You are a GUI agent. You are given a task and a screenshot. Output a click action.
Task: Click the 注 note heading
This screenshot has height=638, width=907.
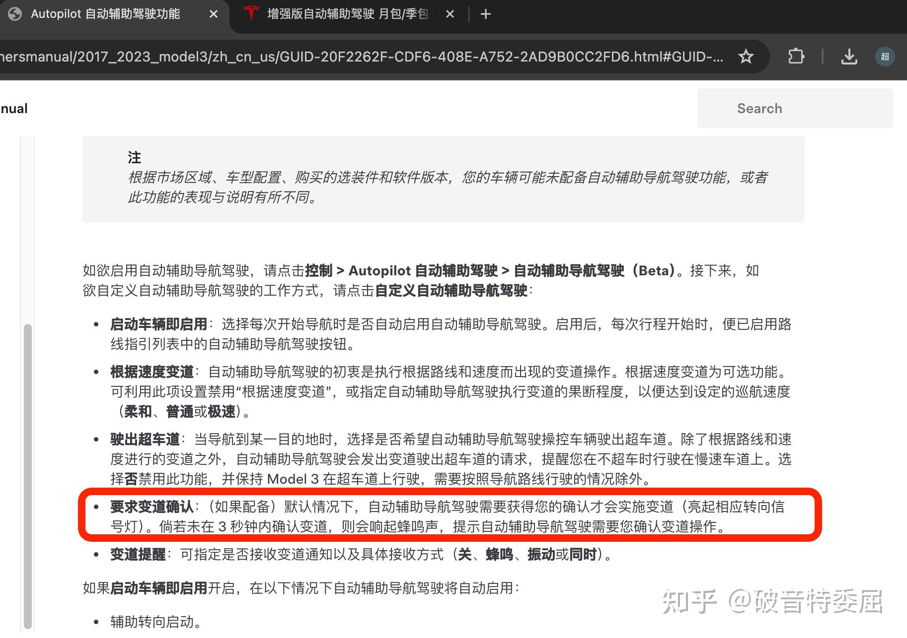[135, 157]
